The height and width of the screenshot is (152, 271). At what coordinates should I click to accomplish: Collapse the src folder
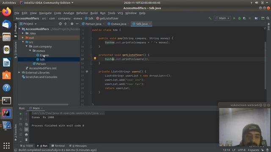[x=23, y=42]
